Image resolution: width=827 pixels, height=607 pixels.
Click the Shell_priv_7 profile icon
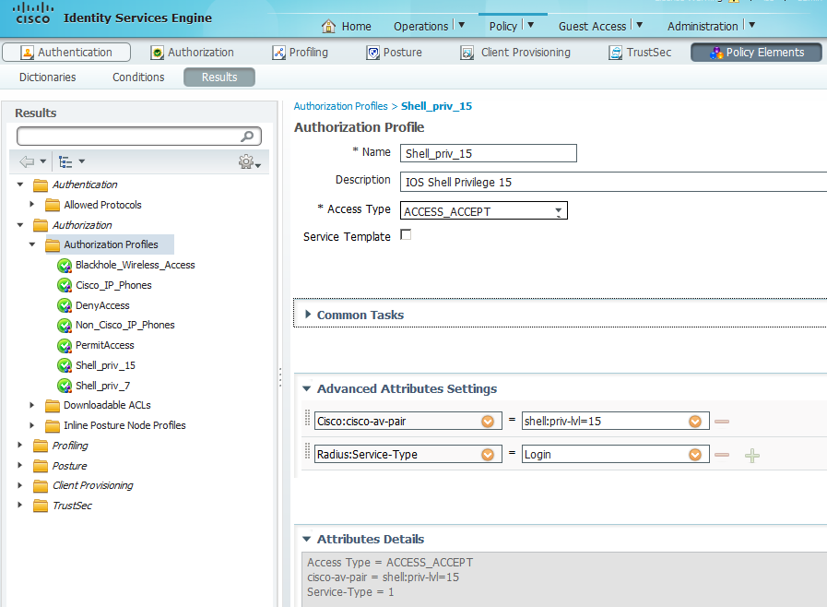[65, 386]
